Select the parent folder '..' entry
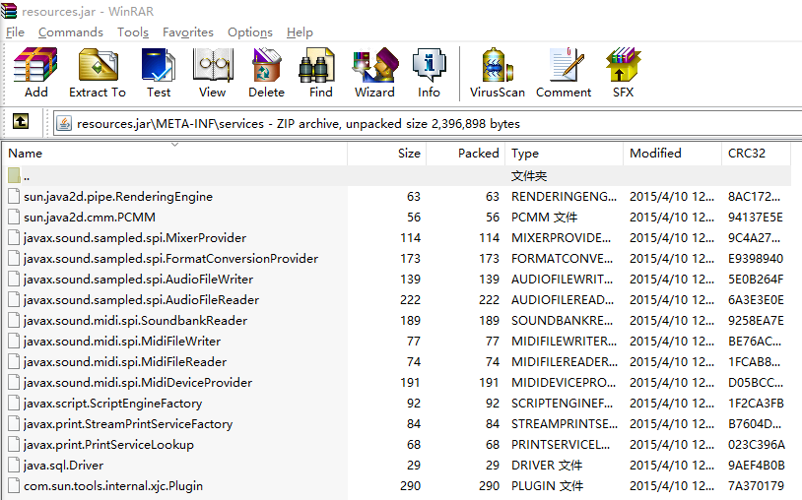The height and width of the screenshot is (500, 802). [x=27, y=176]
